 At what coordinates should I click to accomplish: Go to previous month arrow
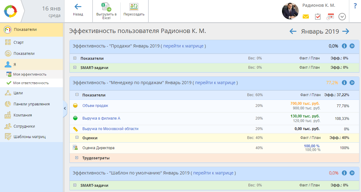point(293,31)
